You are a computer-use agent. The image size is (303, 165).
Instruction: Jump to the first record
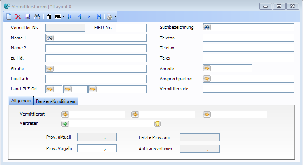pos(70,17)
